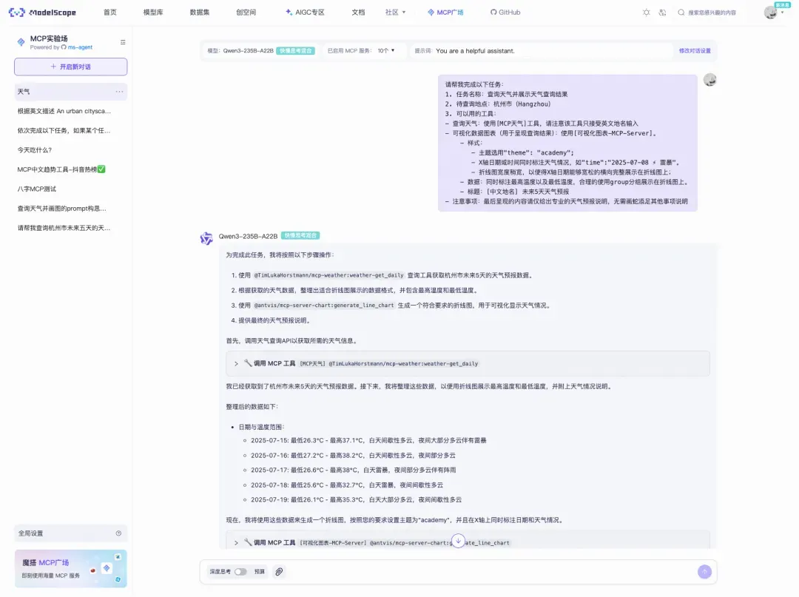Click the 快慢思考混合 tag in settings bar

295,51
